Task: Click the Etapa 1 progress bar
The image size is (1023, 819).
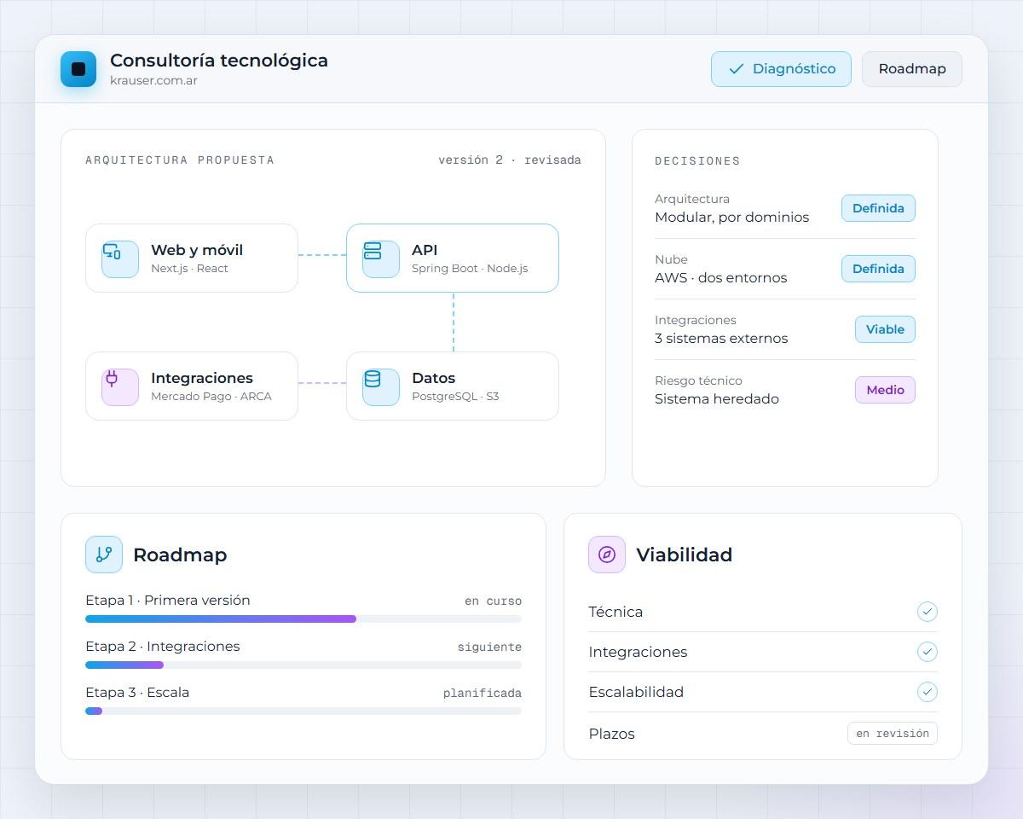Action: click(303, 619)
